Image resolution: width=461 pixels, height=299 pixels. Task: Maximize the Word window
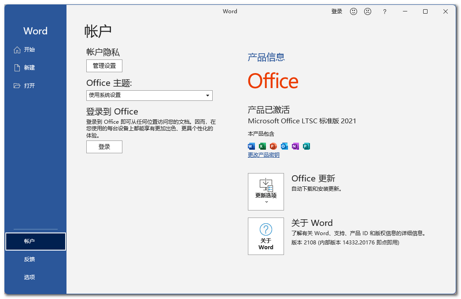pos(425,11)
